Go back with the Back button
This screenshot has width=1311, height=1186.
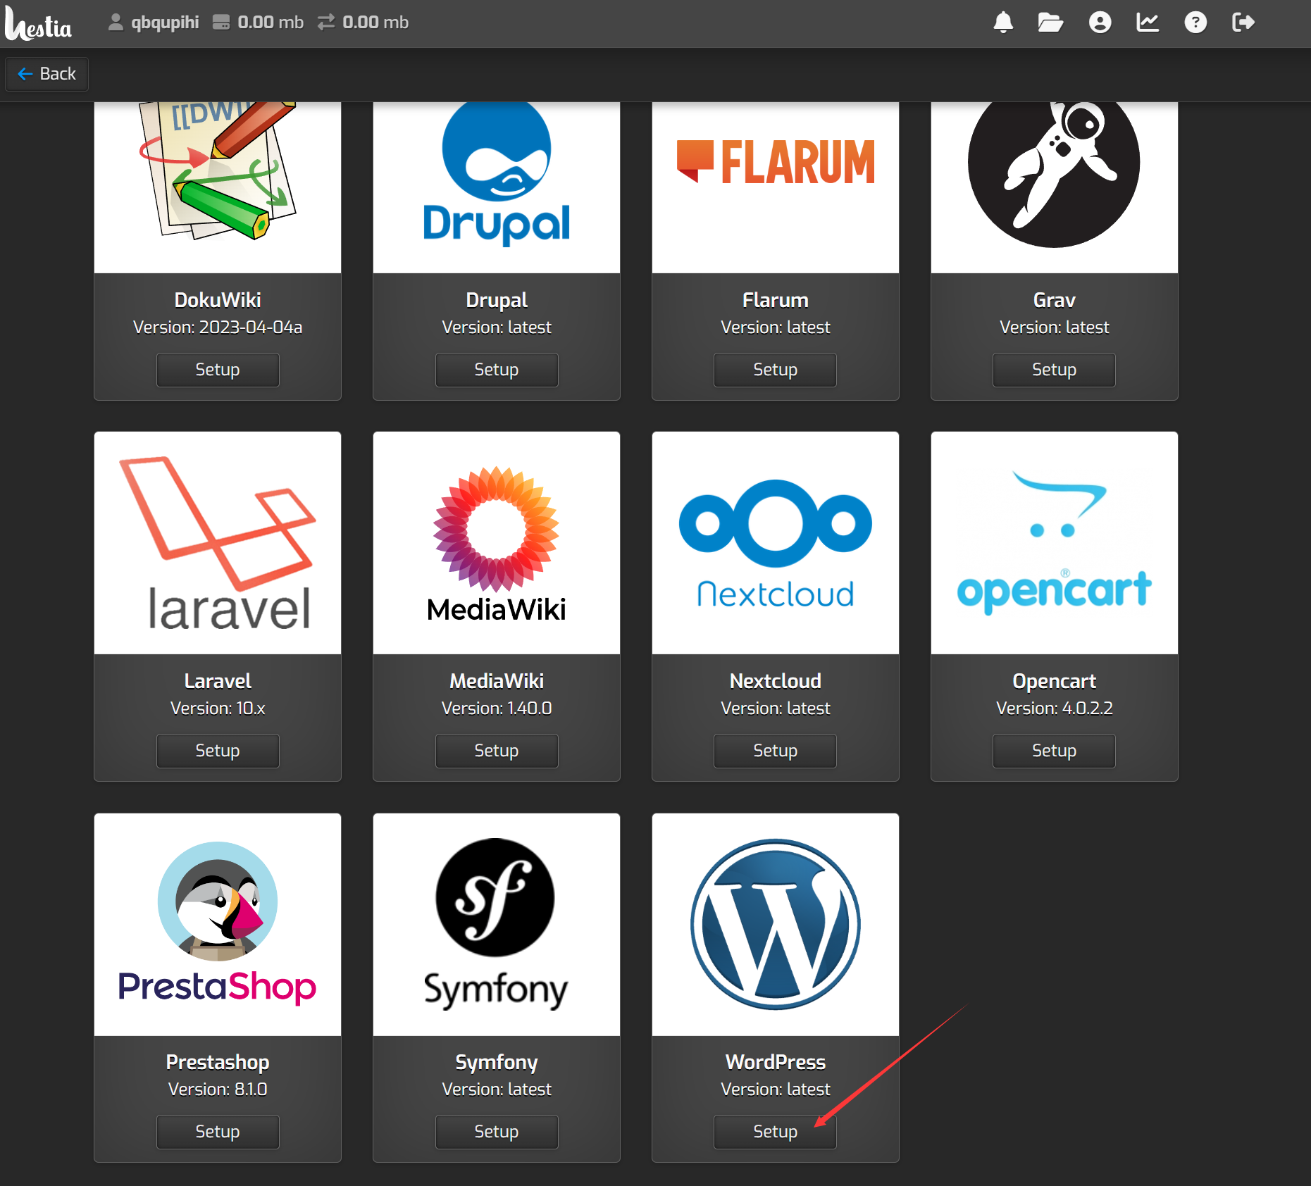pyautogui.click(x=46, y=74)
